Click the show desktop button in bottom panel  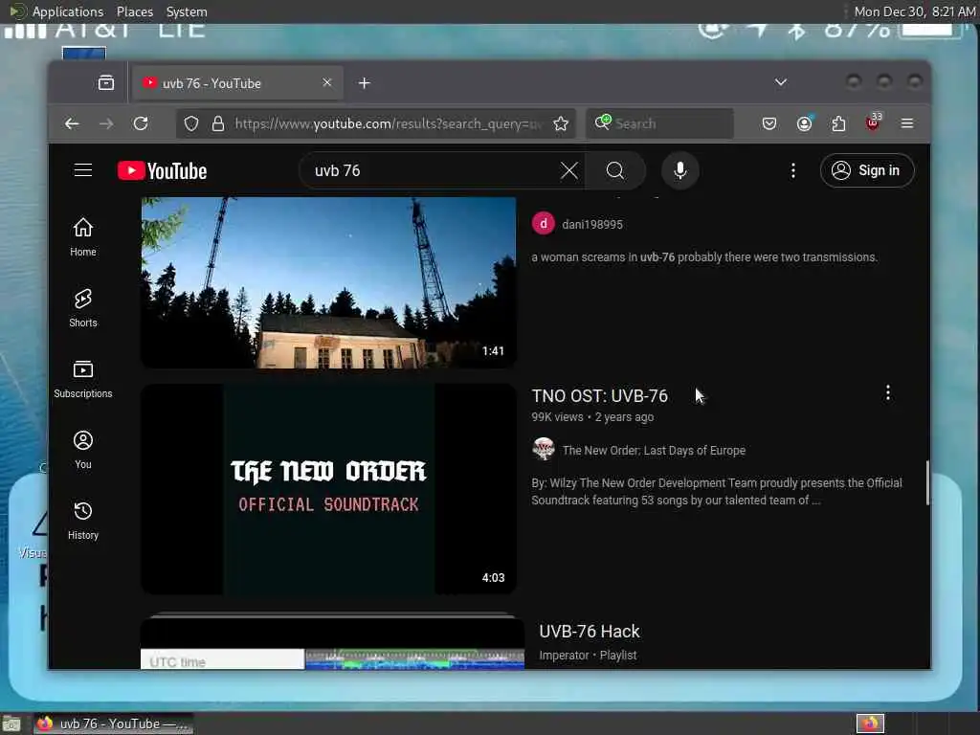(x=11, y=724)
